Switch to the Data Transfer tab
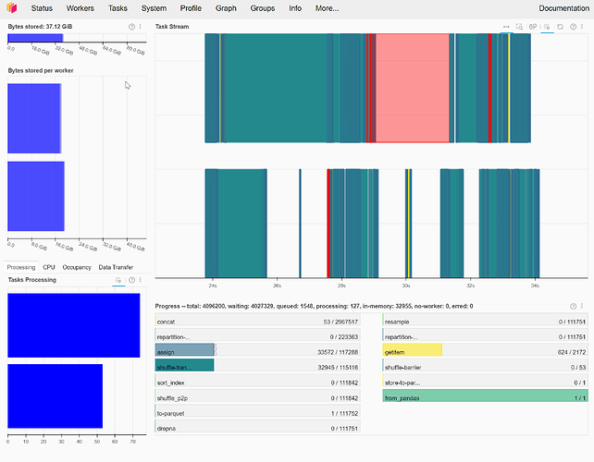The height and width of the screenshot is (462, 594). pos(116,267)
